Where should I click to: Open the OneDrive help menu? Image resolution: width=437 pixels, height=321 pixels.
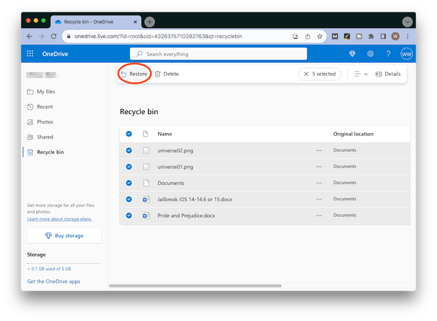388,54
